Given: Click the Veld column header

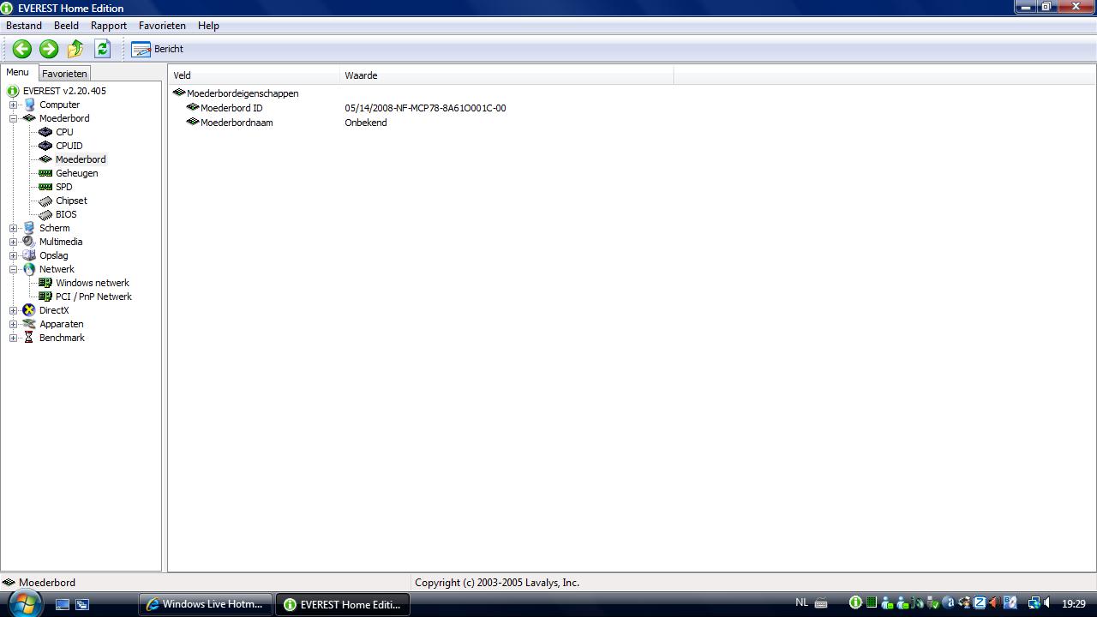Looking at the screenshot, I should 254,75.
